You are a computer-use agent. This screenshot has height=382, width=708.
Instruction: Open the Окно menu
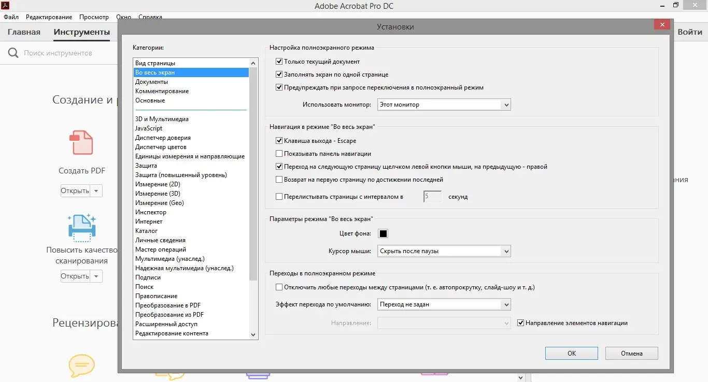tap(123, 17)
